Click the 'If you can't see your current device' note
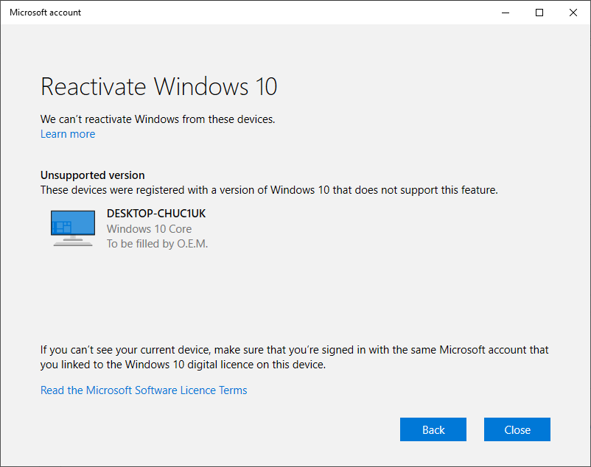The image size is (591, 467). point(294,350)
